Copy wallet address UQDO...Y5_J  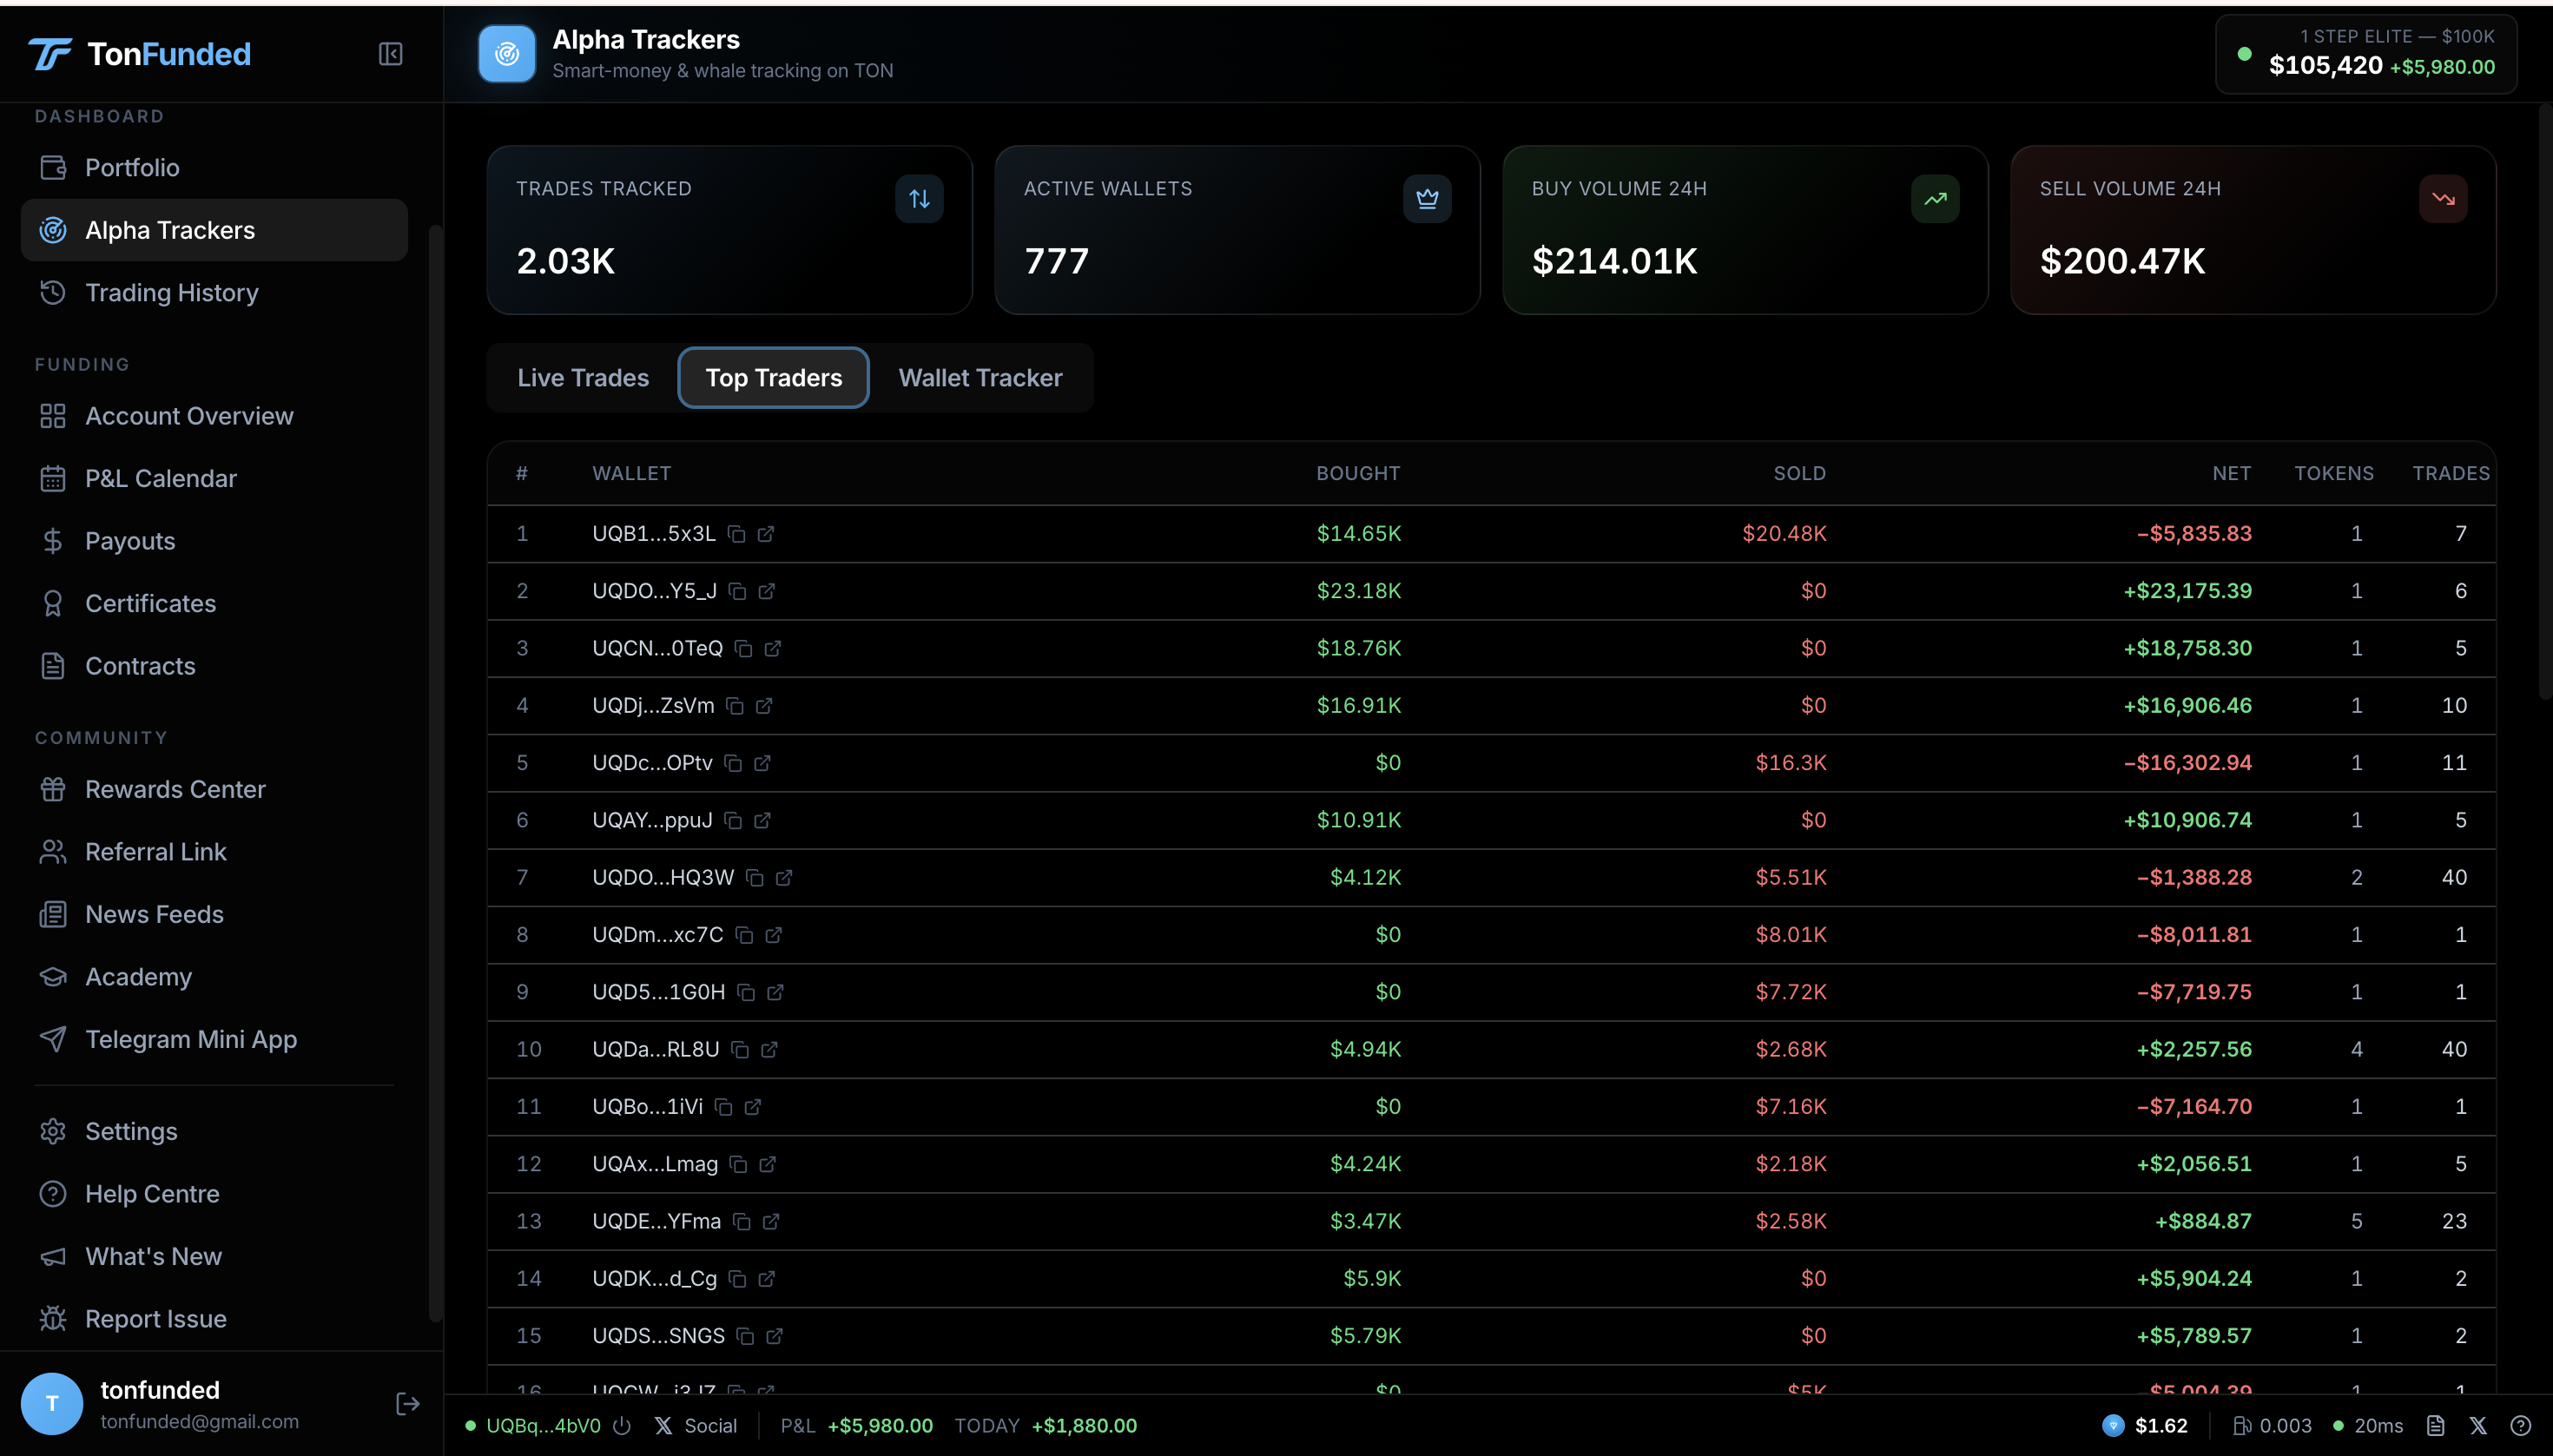738,591
